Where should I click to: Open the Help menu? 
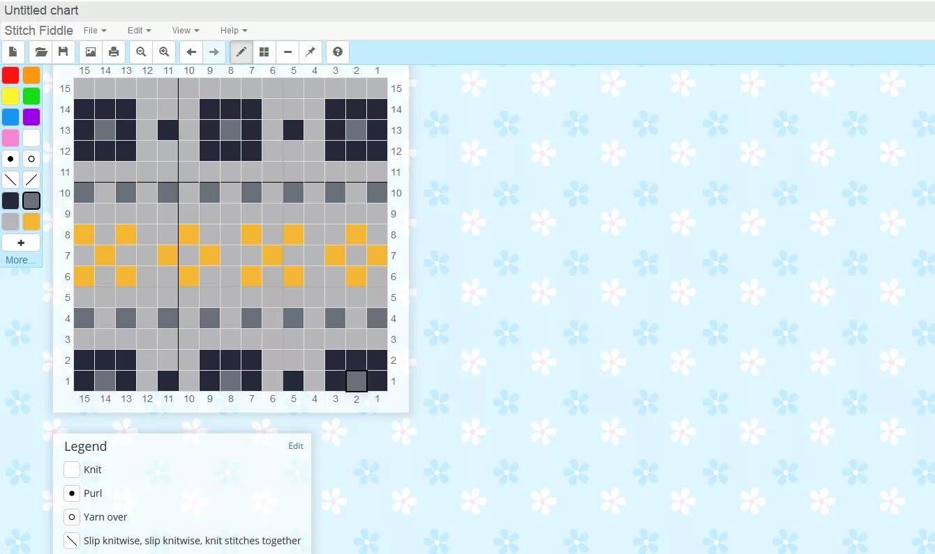tap(234, 31)
